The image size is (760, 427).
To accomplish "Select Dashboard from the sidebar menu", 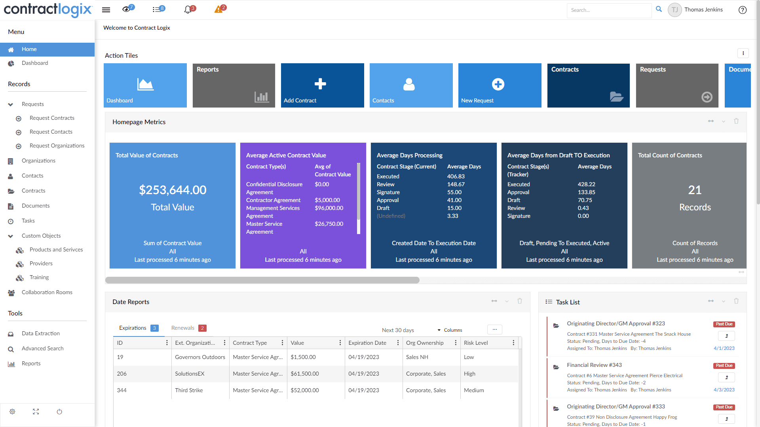I will coord(35,63).
